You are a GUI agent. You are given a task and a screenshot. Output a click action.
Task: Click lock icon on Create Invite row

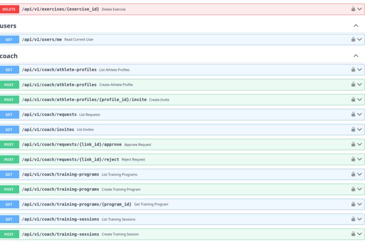[x=353, y=99]
